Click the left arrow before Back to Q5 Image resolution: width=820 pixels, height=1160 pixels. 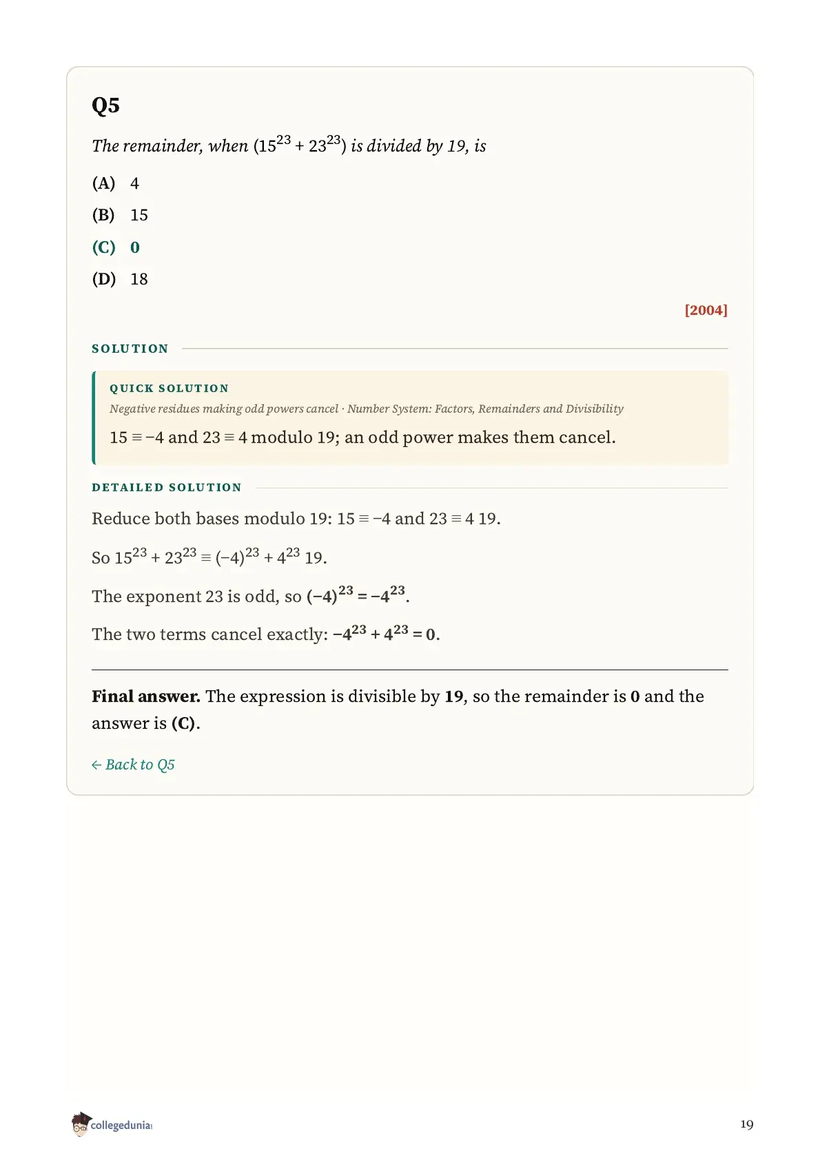point(96,765)
